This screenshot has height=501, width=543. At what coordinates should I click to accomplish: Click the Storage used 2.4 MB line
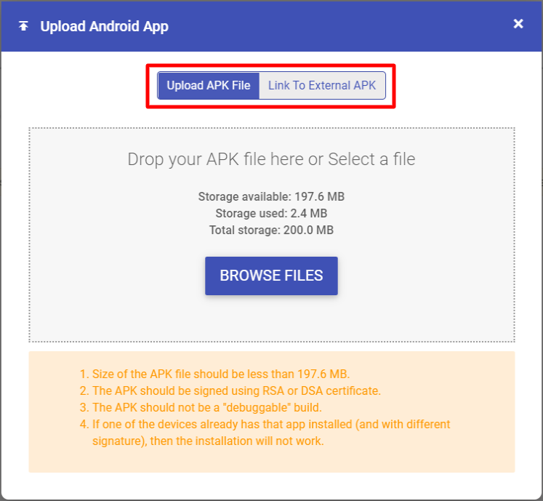271,213
